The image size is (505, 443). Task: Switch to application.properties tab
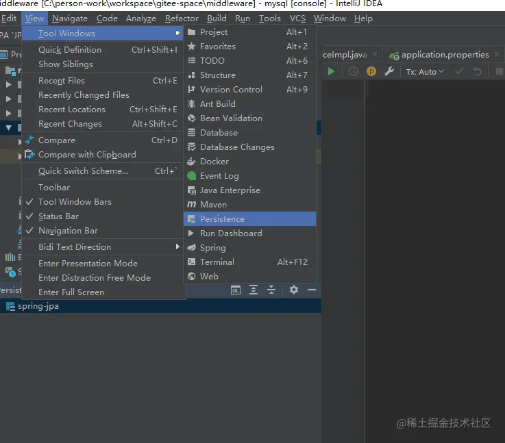point(445,55)
